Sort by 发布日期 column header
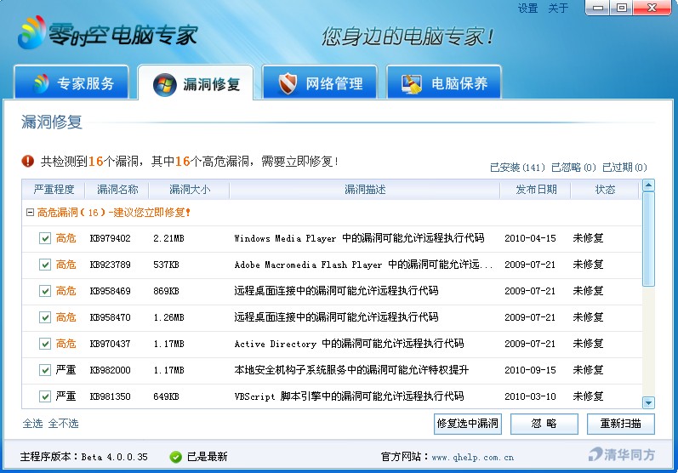 [x=536, y=190]
